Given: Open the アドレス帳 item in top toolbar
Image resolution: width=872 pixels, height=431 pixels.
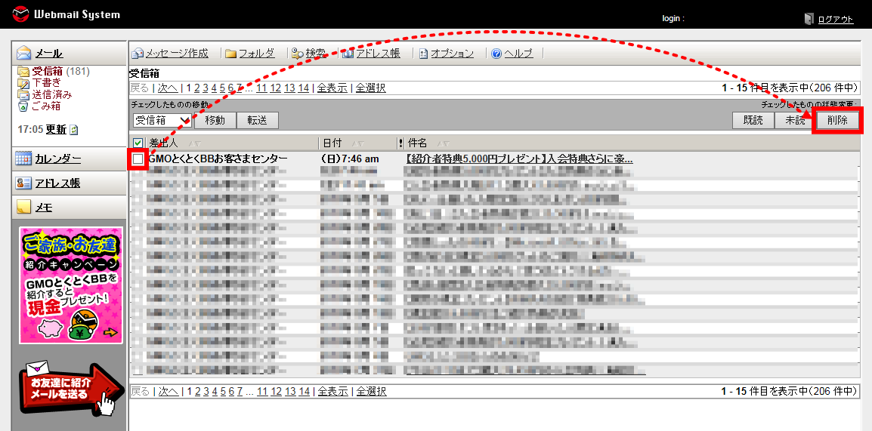Looking at the screenshot, I should tap(370, 54).
